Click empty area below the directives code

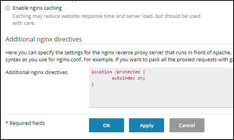(x=161, y=98)
